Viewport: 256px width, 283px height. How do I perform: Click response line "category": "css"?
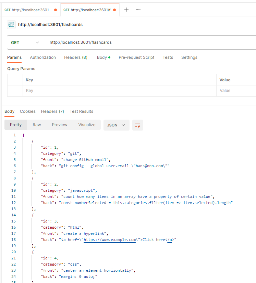[61, 265]
